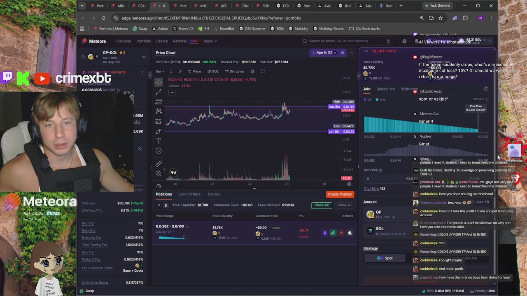Image resolution: width=527 pixels, height=296 pixels.
Task: Open the position's external link icon
Action: (188, 226)
